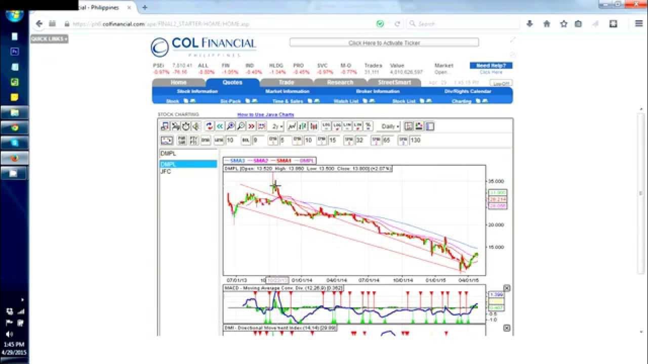
Task: Open the Stock List submenu link
Action: pos(404,101)
